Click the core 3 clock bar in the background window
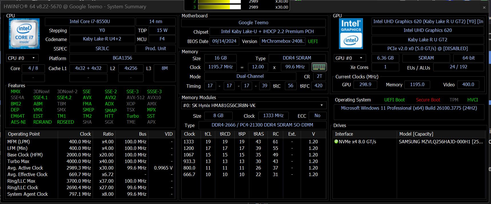491x204 pixels. pyautogui.click(x=219, y=7)
